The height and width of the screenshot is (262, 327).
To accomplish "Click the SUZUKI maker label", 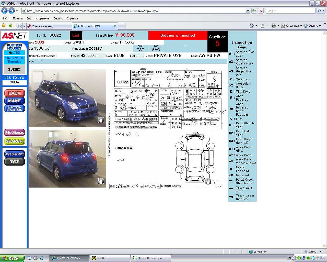I will click(x=14, y=69).
